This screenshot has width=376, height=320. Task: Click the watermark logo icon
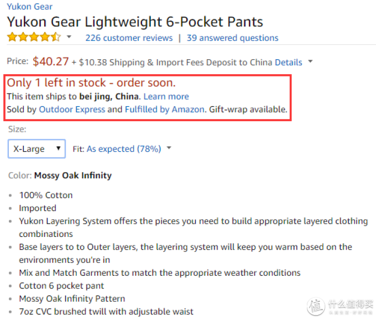pos(316,306)
